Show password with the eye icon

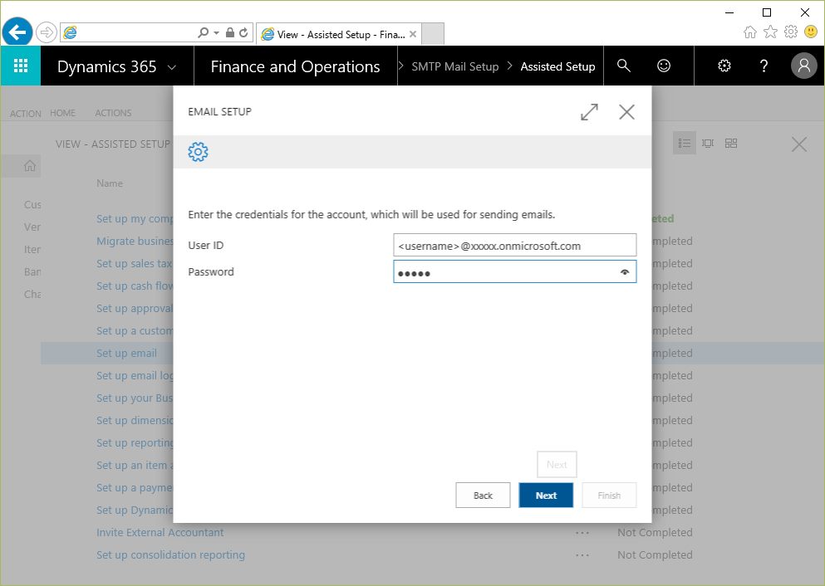click(x=625, y=272)
